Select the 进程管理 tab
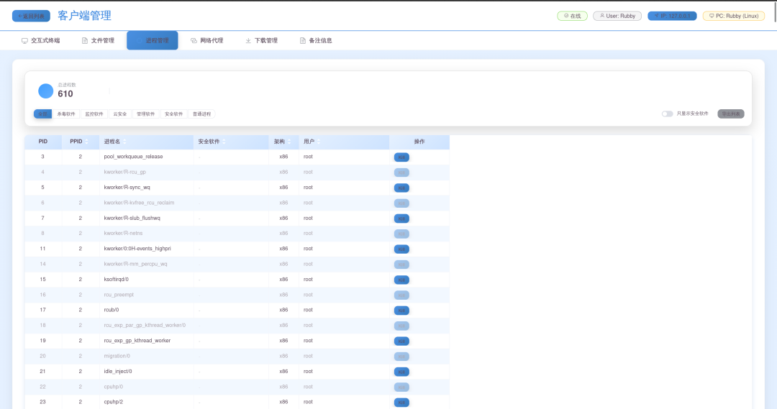 pos(152,40)
